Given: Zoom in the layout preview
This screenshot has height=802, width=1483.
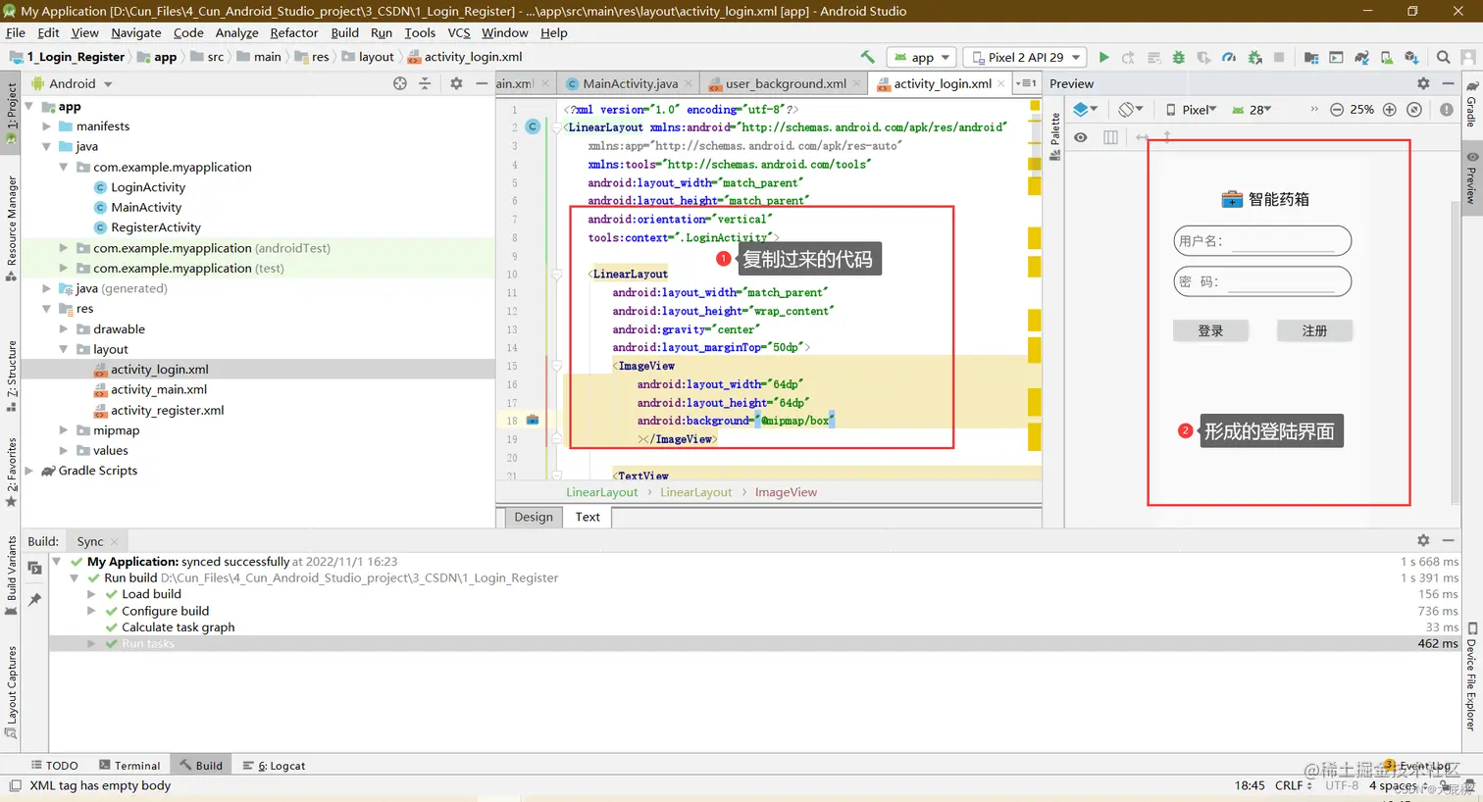Looking at the screenshot, I should click(x=1389, y=110).
